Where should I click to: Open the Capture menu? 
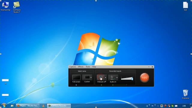[73, 67]
